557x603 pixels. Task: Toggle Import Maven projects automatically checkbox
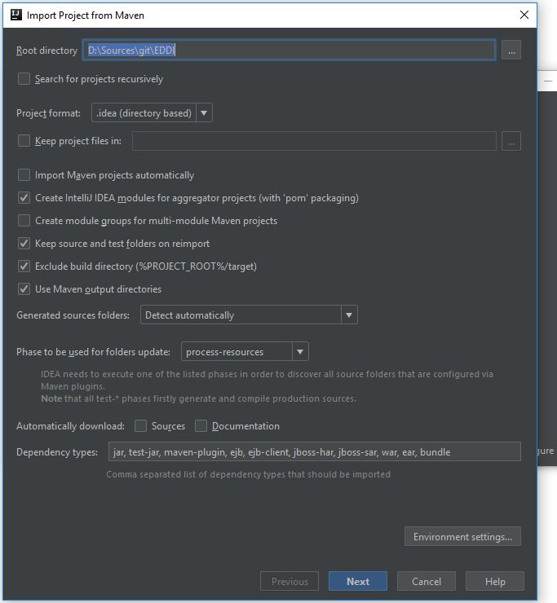coord(24,175)
